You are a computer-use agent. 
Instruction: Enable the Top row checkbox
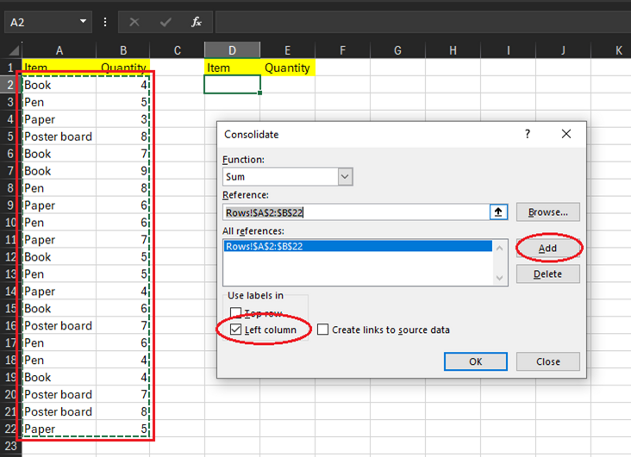[x=236, y=312]
